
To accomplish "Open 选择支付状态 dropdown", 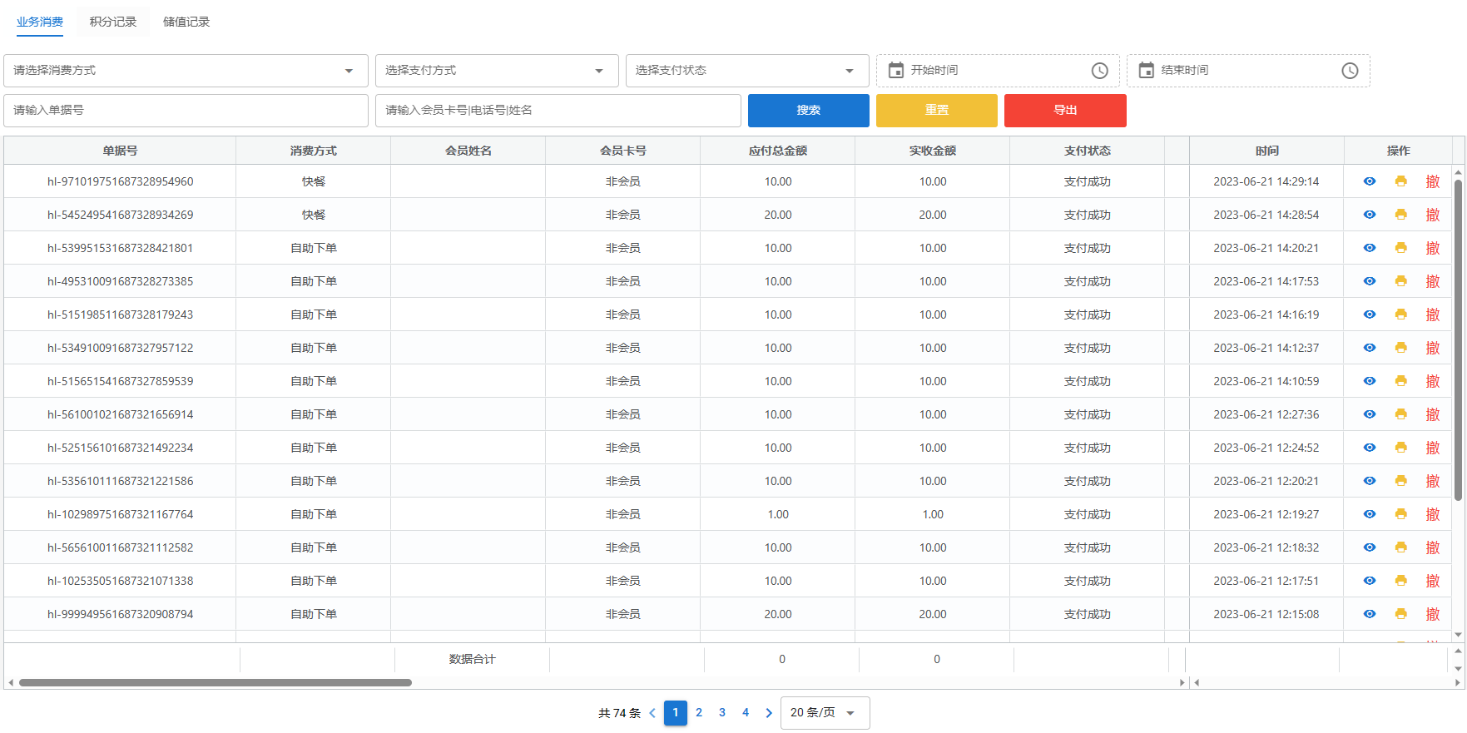I will [x=747, y=71].
